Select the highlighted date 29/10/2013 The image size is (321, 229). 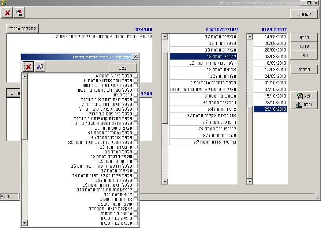coord(270,109)
